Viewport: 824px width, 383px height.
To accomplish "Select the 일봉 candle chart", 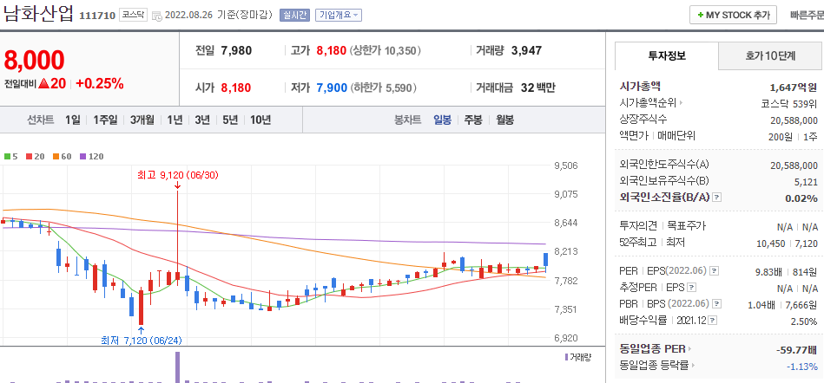I will [x=442, y=120].
